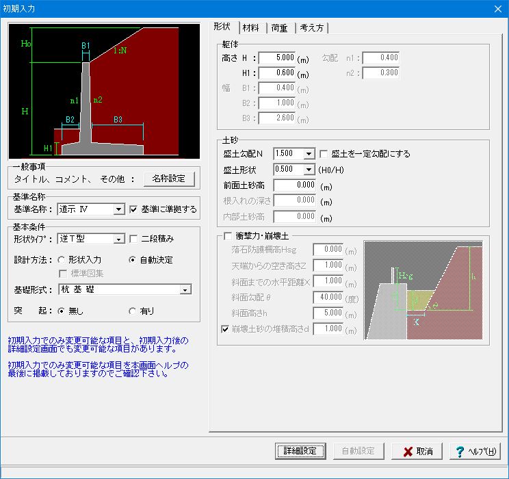Open 基準名称 dropdown showing 道示 IV
Image resolution: width=509 pixels, height=479 pixels.
(x=91, y=209)
